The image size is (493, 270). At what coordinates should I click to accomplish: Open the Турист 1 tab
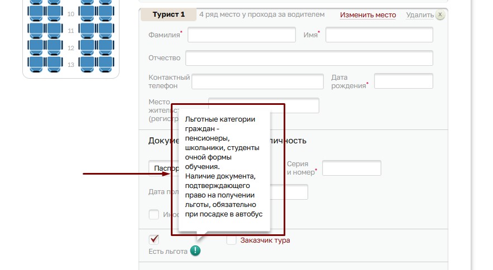pos(168,15)
